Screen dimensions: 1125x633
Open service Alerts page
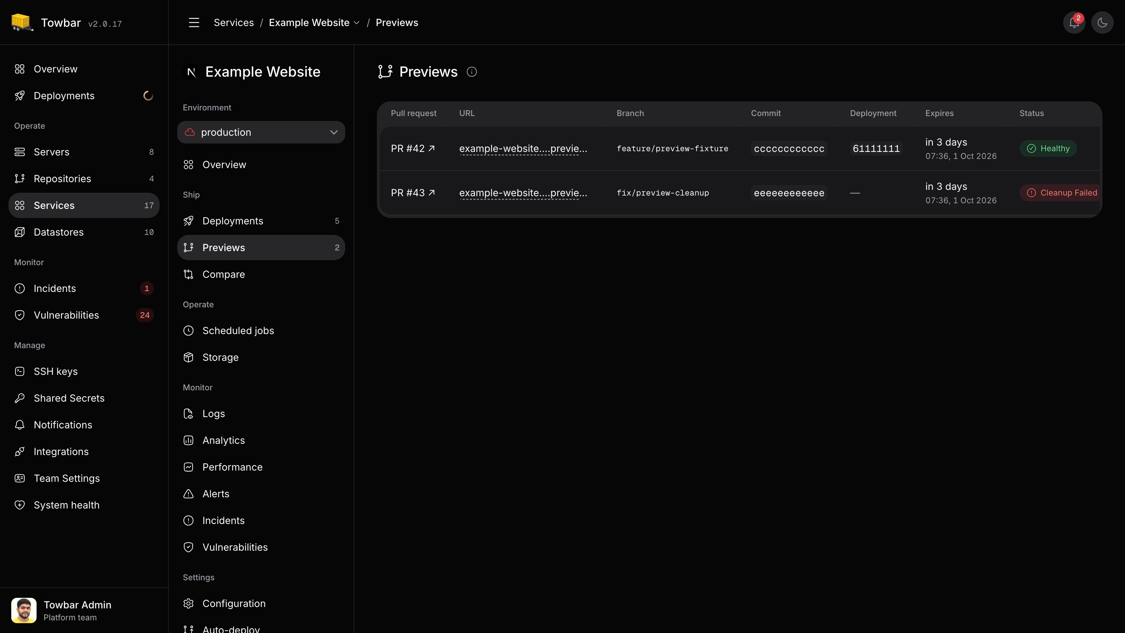(x=261, y=494)
